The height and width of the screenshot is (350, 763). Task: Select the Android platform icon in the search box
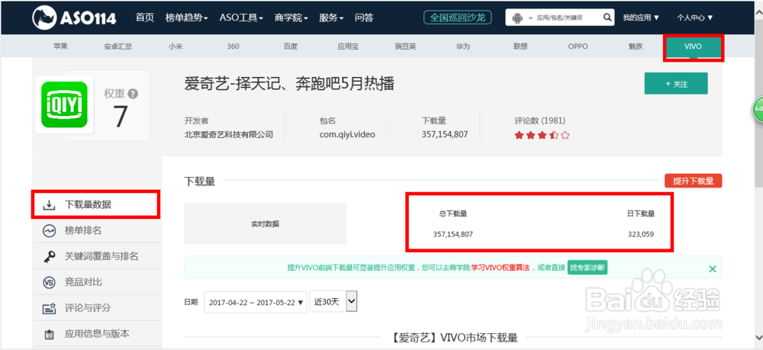pyautogui.click(x=517, y=18)
